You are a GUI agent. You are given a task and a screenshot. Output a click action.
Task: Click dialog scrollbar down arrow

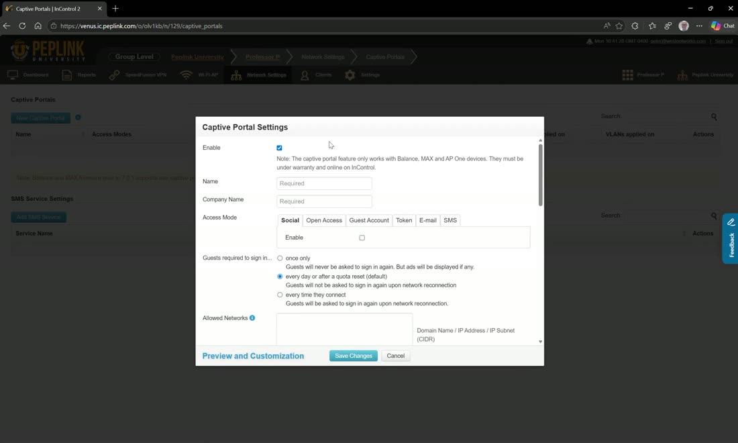(540, 342)
